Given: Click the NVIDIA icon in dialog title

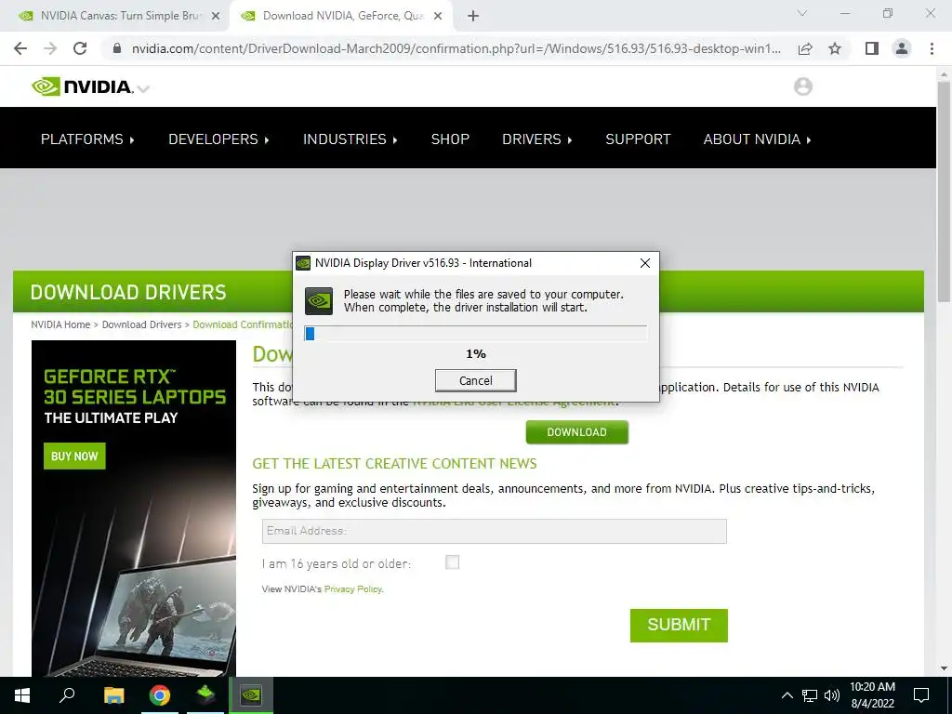Looking at the screenshot, I should tap(303, 263).
